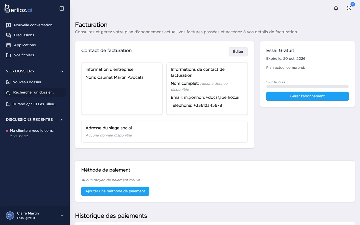
Task: Click the notification badge showing 7
Action: [353, 4]
